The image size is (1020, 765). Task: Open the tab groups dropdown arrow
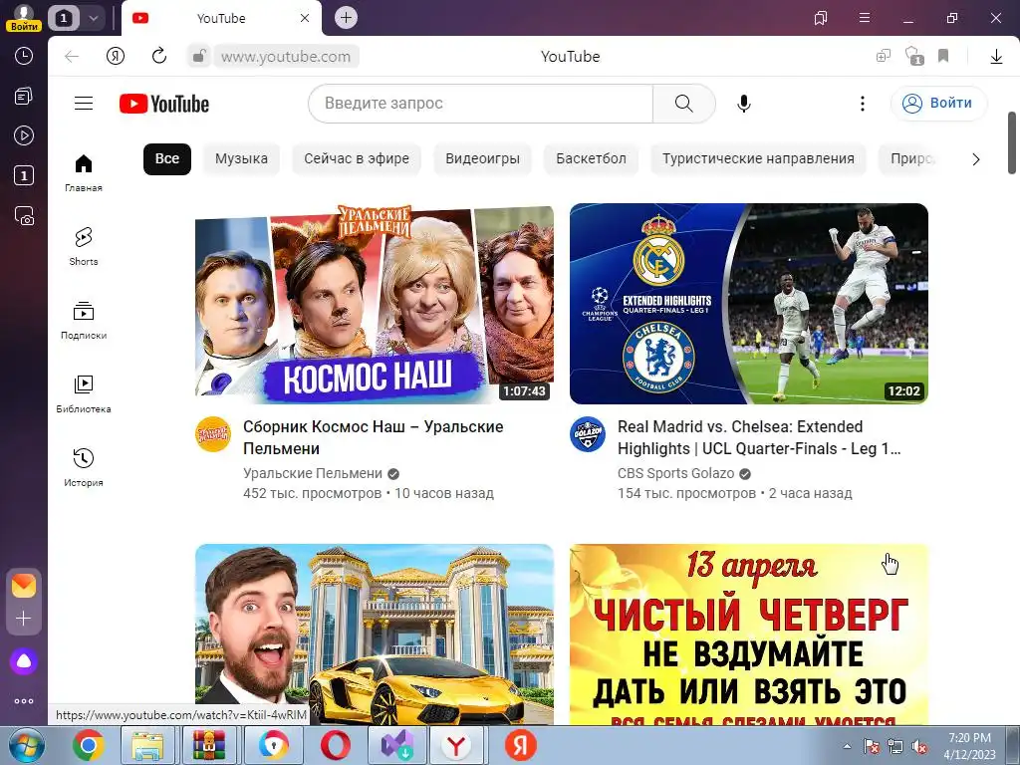(93, 18)
